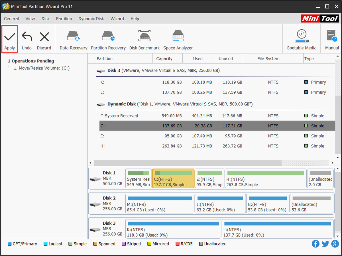This screenshot has height=256, width=342.
Task: Select the G:(NTFS) block on Disk 2
Action: (x=268, y=204)
